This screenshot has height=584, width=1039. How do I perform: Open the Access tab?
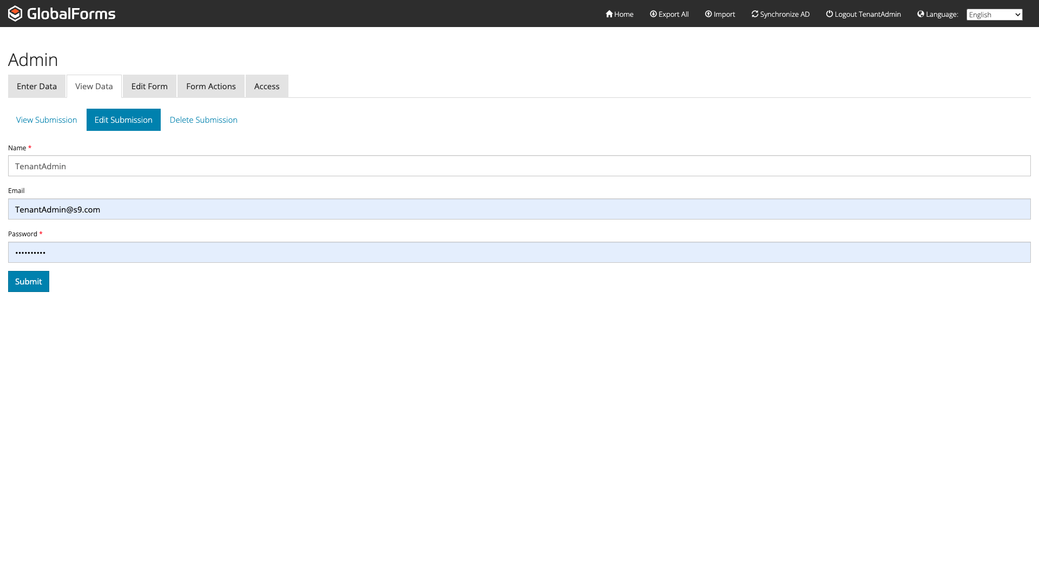(267, 87)
